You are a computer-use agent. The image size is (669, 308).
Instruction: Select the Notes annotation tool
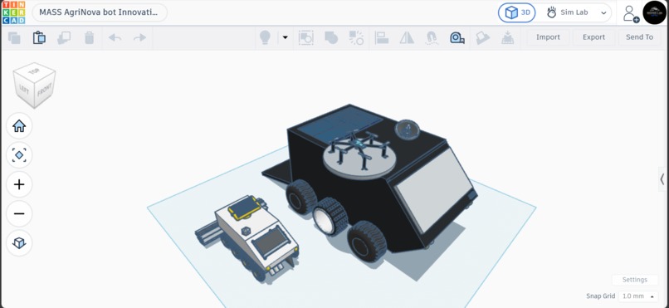pyautogui.click(x=482, y=37)
